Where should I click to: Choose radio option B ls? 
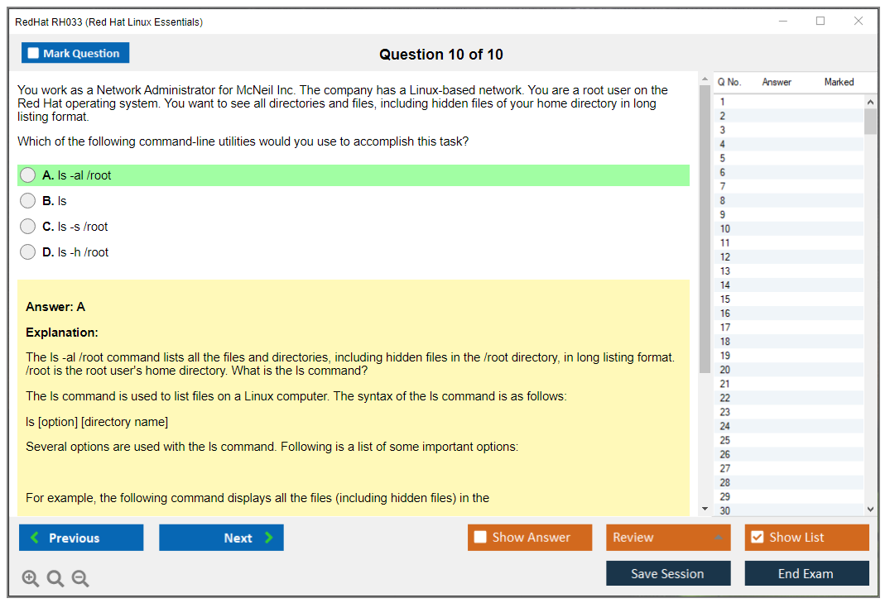click(x=28, y=201)
